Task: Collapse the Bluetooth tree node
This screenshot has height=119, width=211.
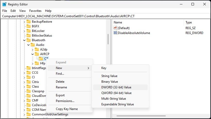Action: pos(24,40)
